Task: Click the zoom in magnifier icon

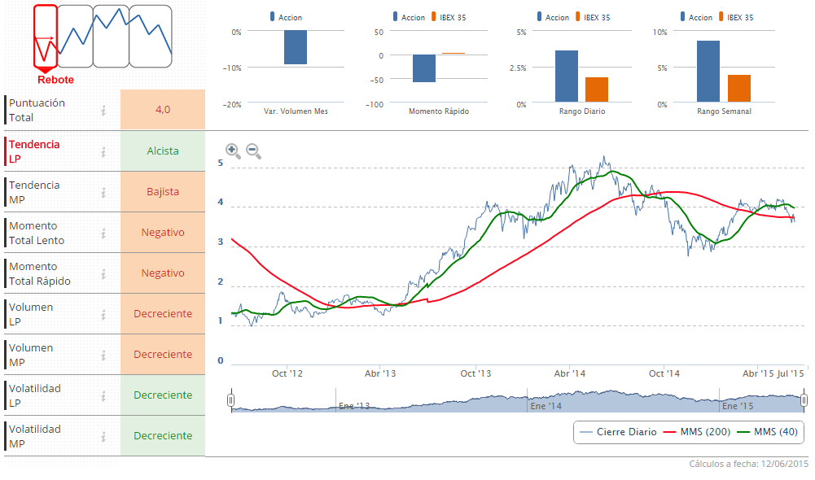Action: point(232,151)
